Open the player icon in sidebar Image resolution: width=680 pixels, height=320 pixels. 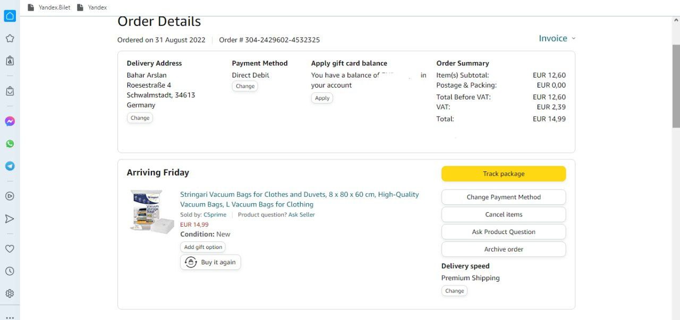point(10,196)
